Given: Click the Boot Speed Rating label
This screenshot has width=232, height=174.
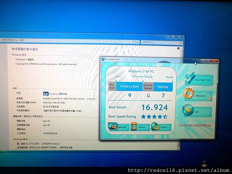Looking at the screenshot, I should coord(122,116).
